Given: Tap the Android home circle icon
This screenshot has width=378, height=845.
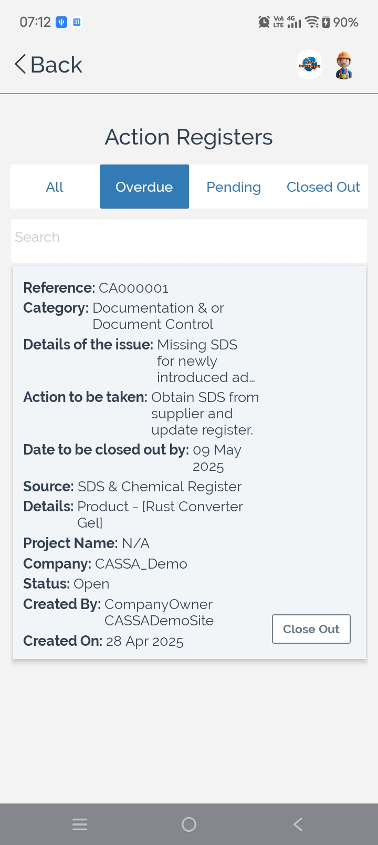Looking at the screenshot, I should pyautogui.click(x=189, y=825).
